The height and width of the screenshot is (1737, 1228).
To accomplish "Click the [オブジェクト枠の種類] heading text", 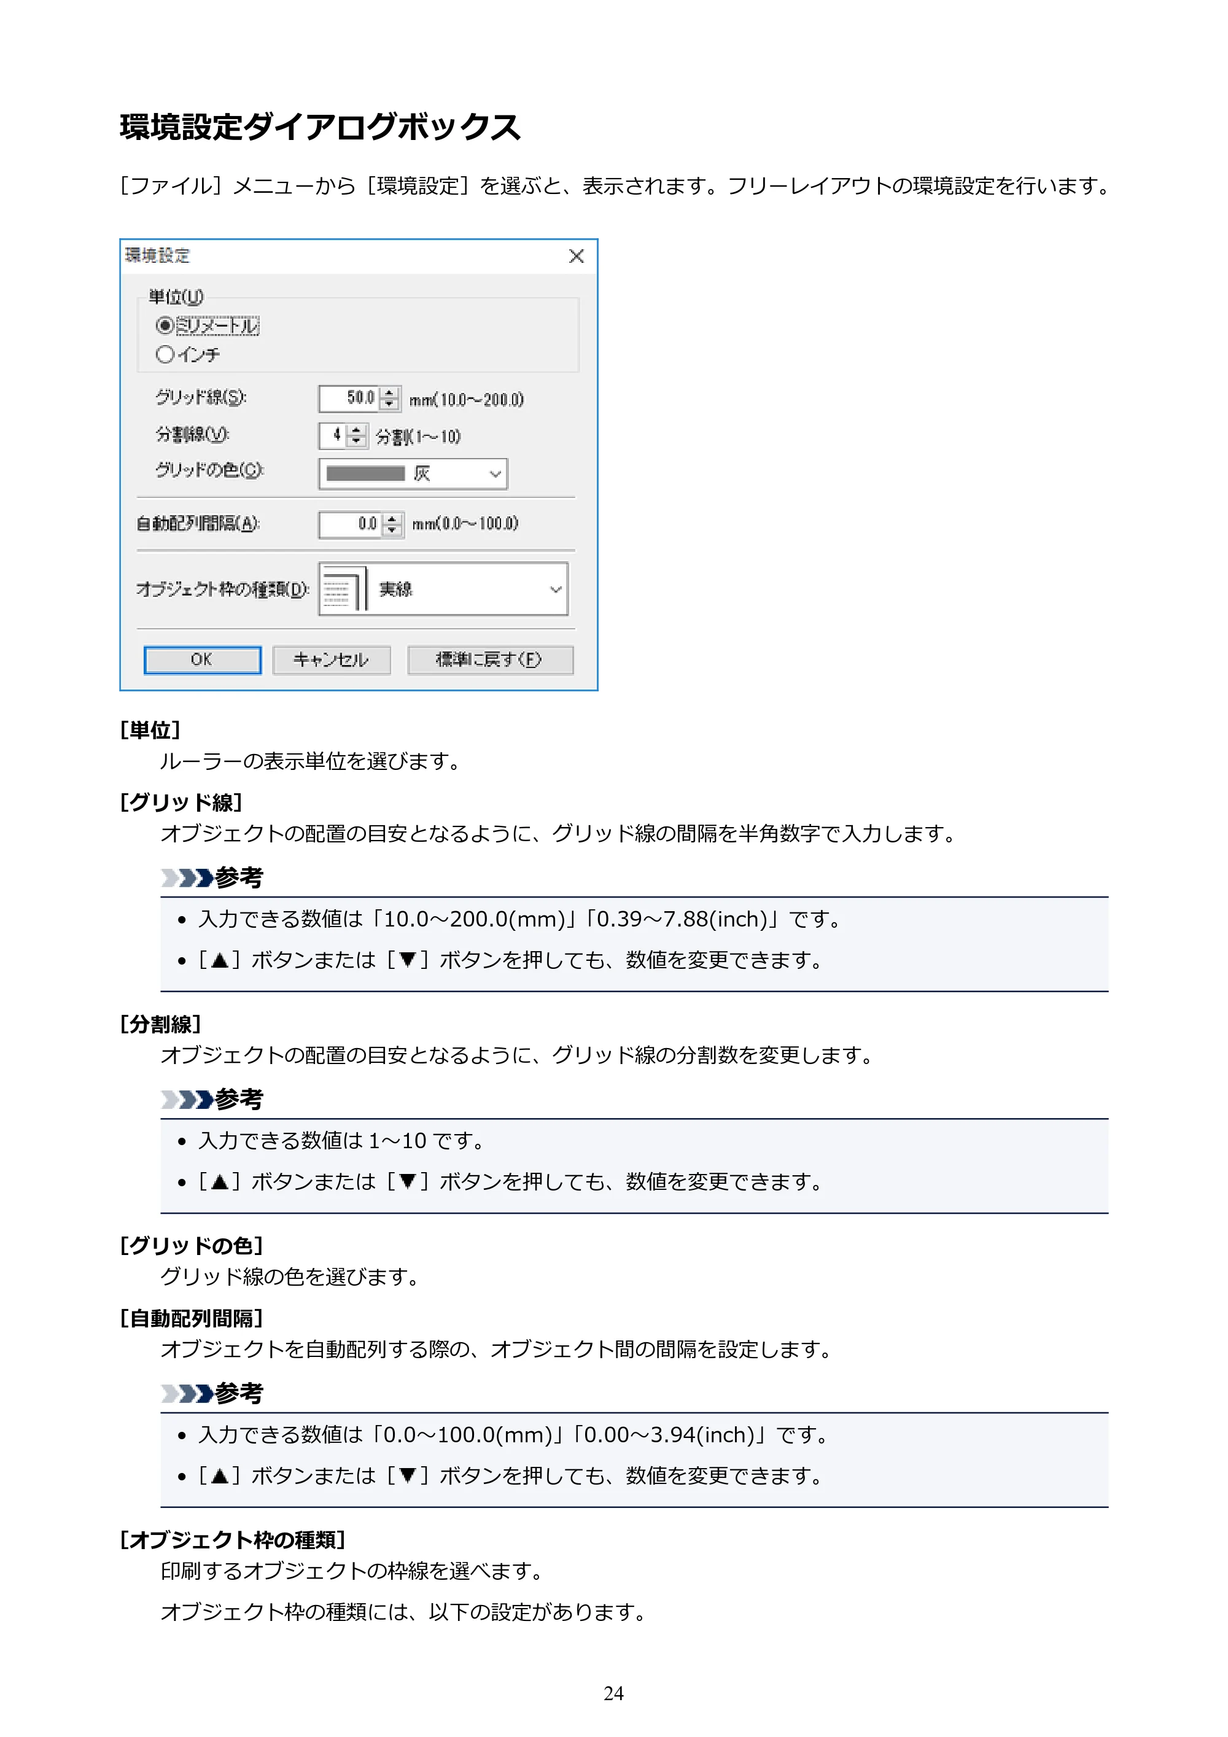I will point(232,1539).
